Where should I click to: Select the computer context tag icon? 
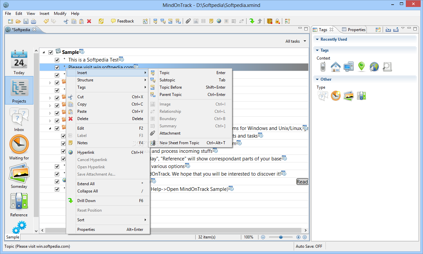tap(349, 67)
